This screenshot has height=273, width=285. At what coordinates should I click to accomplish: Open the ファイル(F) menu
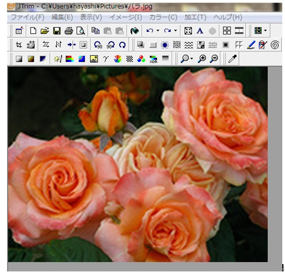point(28,18)
